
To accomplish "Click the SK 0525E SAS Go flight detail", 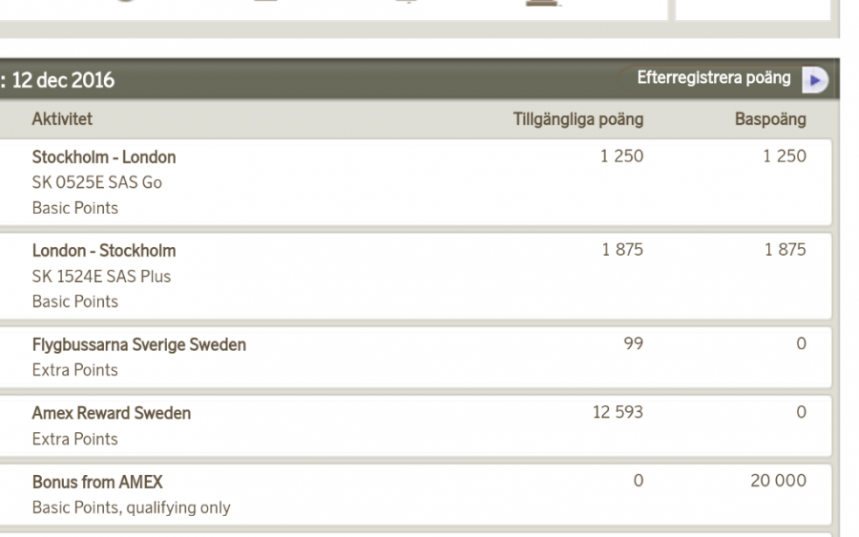I will coord(96,182).
